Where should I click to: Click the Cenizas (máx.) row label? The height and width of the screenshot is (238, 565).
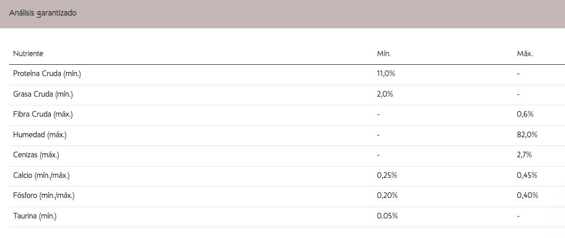36,155
